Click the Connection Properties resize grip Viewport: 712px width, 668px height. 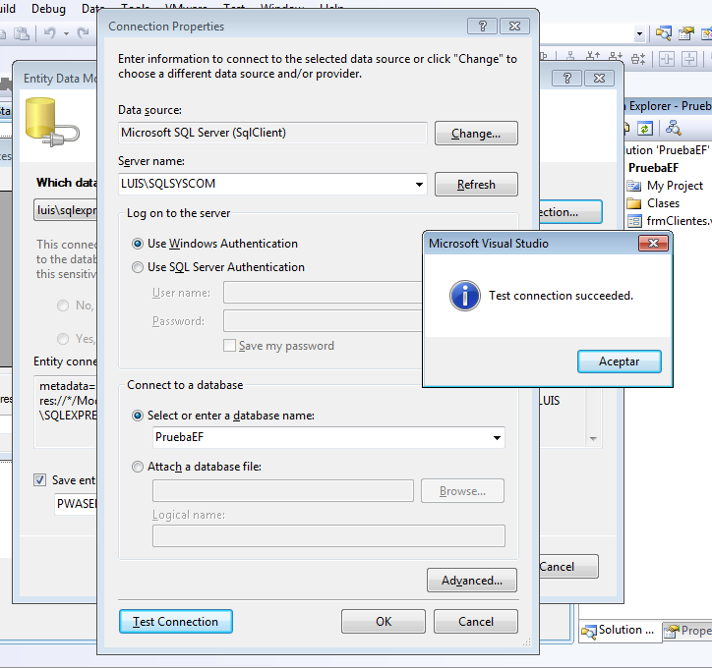pos(527,641)
